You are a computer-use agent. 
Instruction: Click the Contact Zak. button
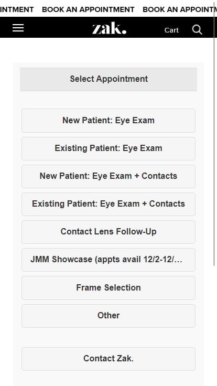108,359
